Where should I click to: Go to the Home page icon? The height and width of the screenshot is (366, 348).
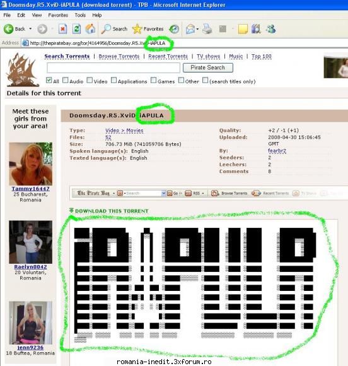tap(90, 29)
